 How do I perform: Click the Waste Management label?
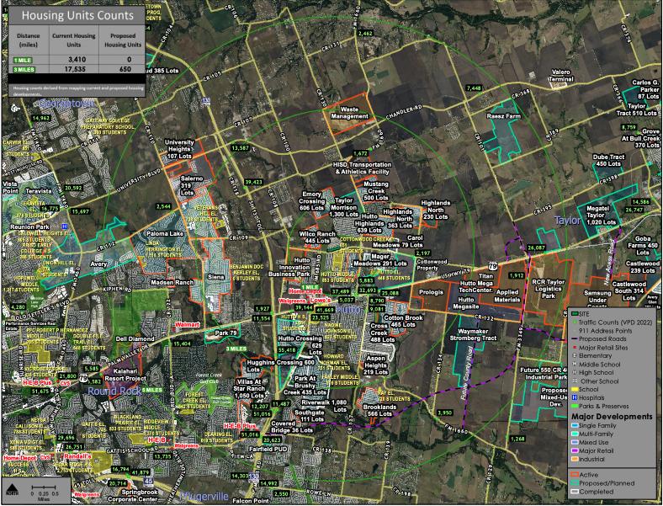(349, 113)
